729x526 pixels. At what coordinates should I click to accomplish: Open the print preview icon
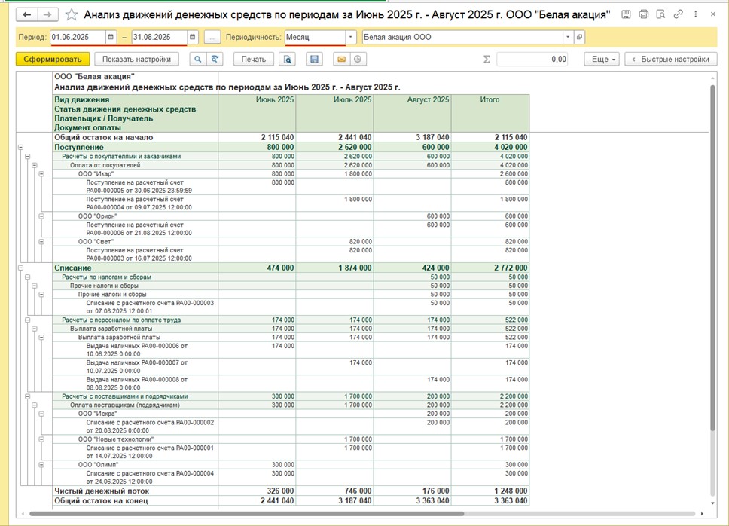click(288, 59)
